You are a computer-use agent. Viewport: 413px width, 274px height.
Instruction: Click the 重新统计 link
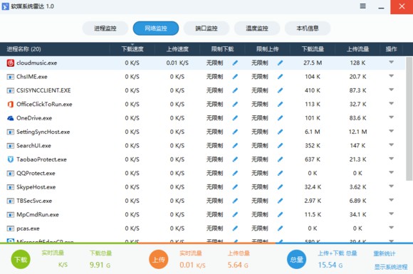click(x=385, y=254)
